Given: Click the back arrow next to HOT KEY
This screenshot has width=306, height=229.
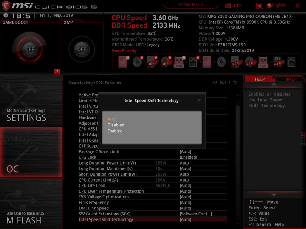Looking at the screenshot, I should click(235, 82).
